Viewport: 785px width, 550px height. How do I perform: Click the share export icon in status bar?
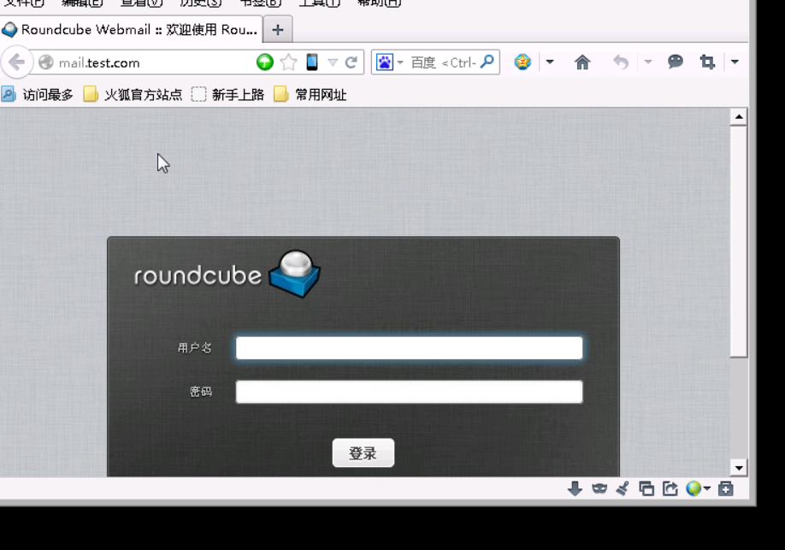[x=670, y=488]
